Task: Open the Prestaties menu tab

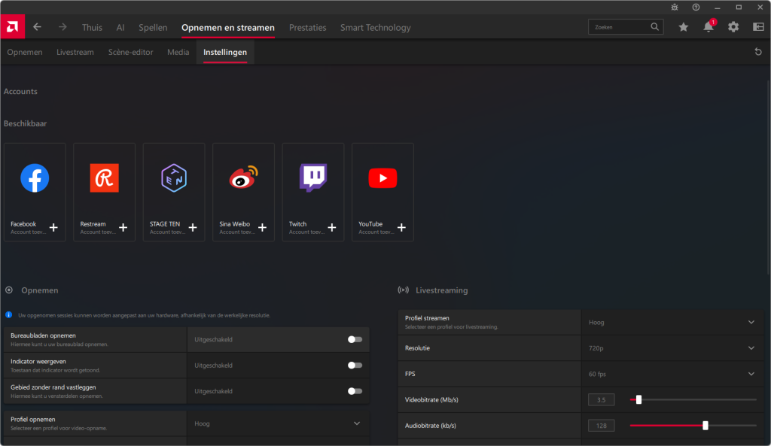Action: pyautogui.click(x=307, y=28)
